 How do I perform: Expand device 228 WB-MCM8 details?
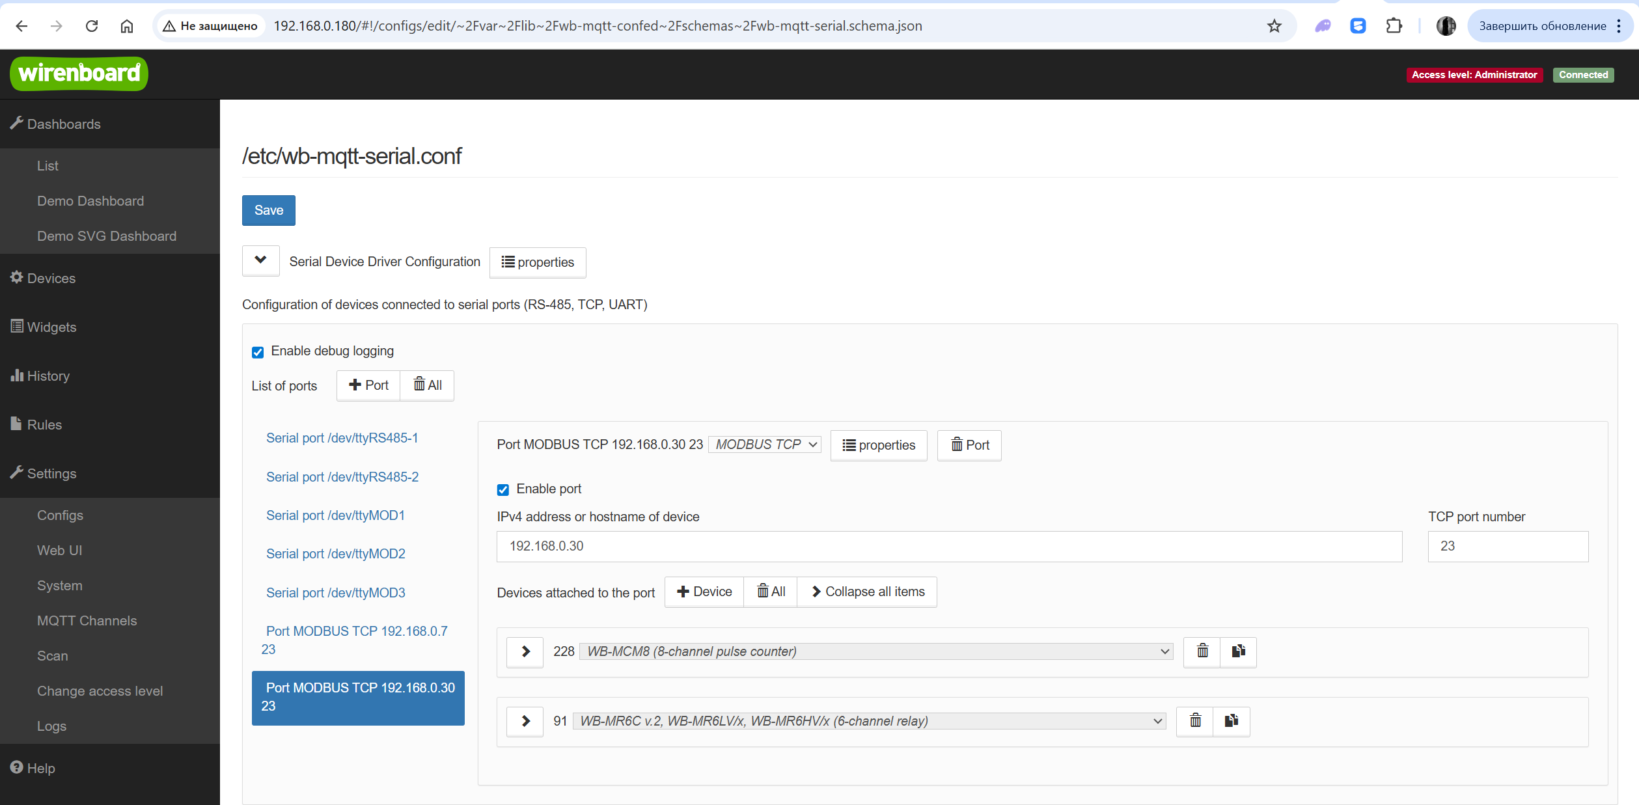coord(525,651)
